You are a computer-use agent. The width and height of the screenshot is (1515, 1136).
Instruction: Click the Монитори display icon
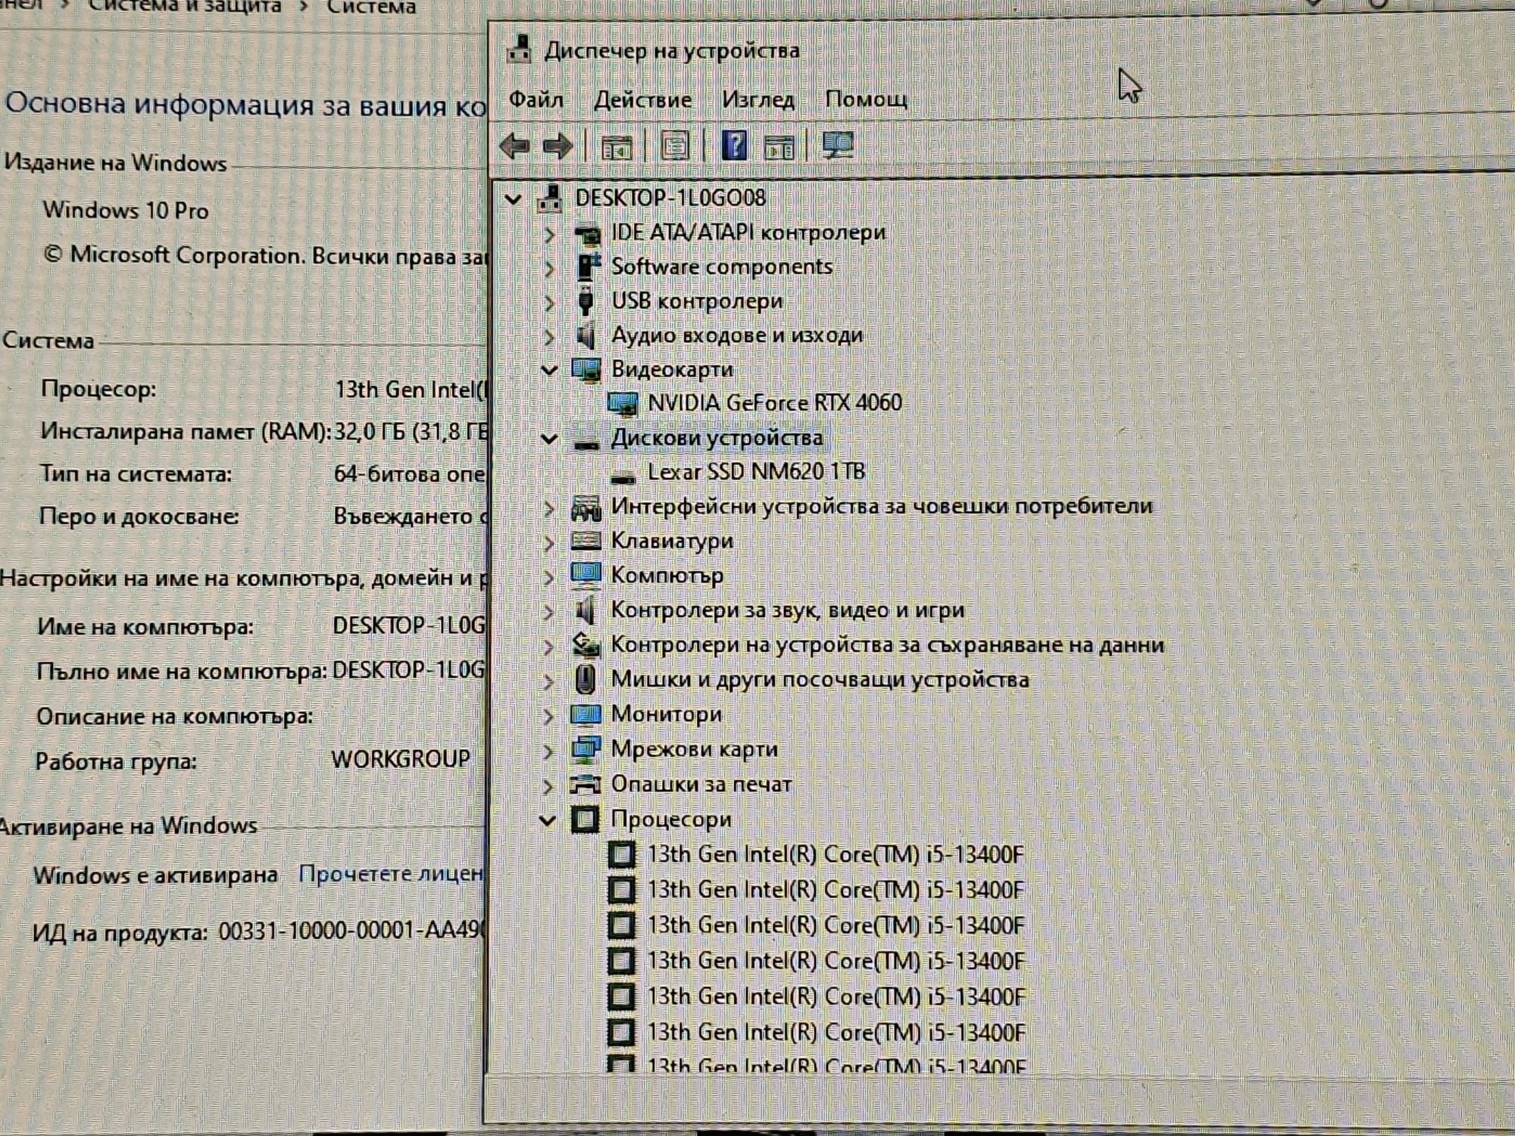click(x=585, y=714)
